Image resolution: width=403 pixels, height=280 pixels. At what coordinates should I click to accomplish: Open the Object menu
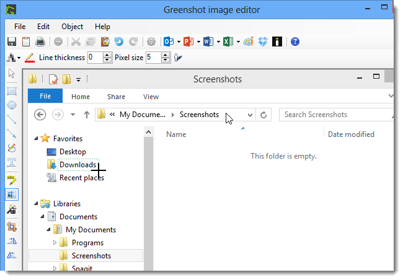[x=72, y=27]
